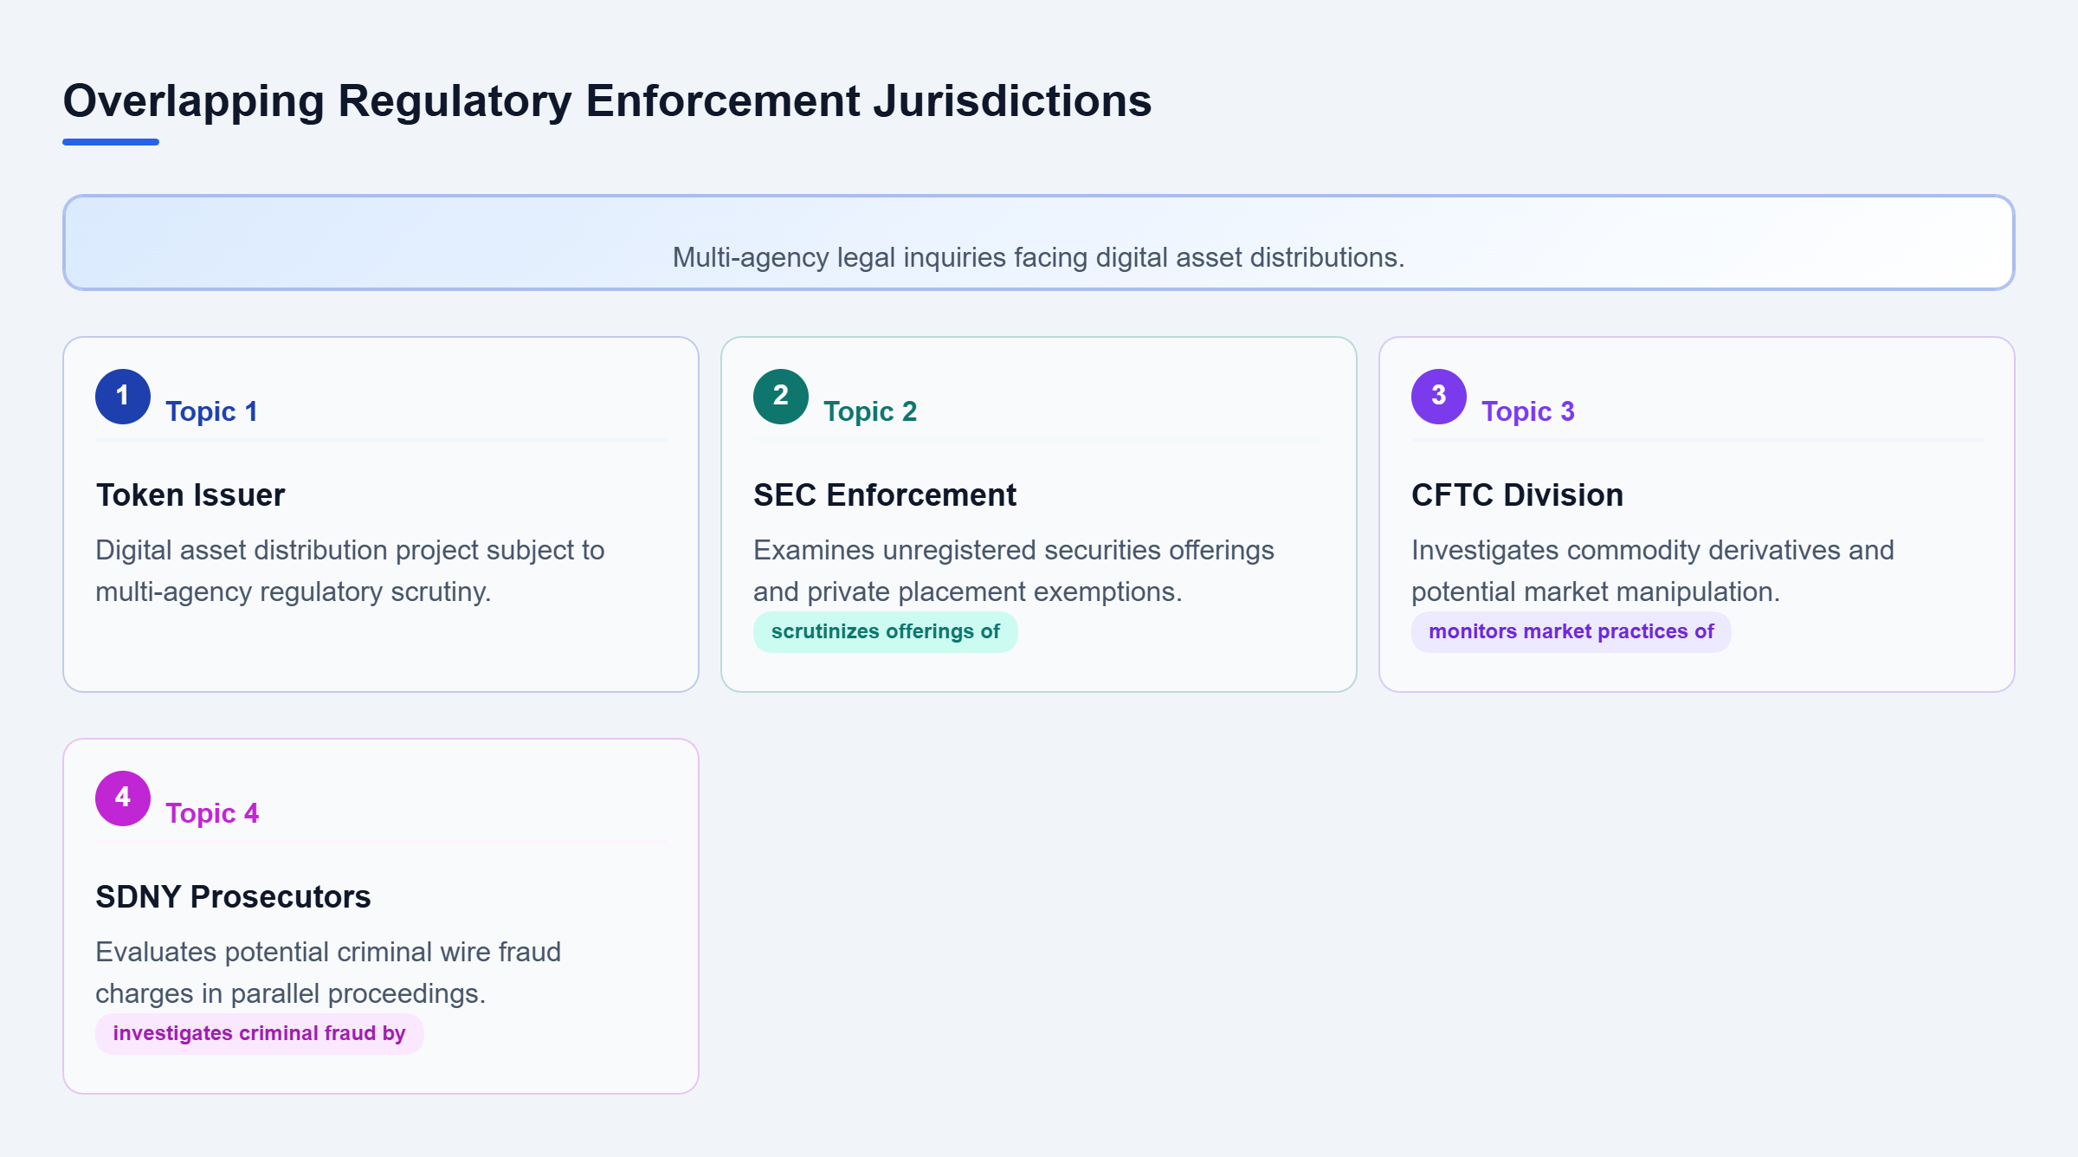Click the 'scrutinizes offerings of' tag
Image resolution: width=2078 pixels, height=1157 pixels.
885,632
